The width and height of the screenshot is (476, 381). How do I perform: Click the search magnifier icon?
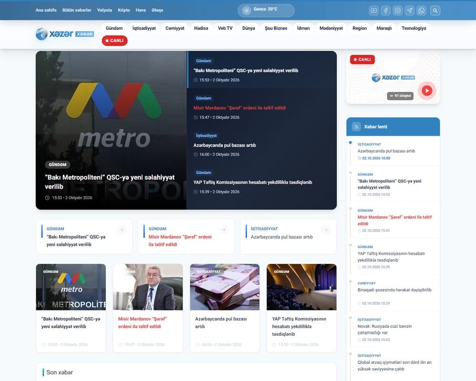tap(435, 10)
